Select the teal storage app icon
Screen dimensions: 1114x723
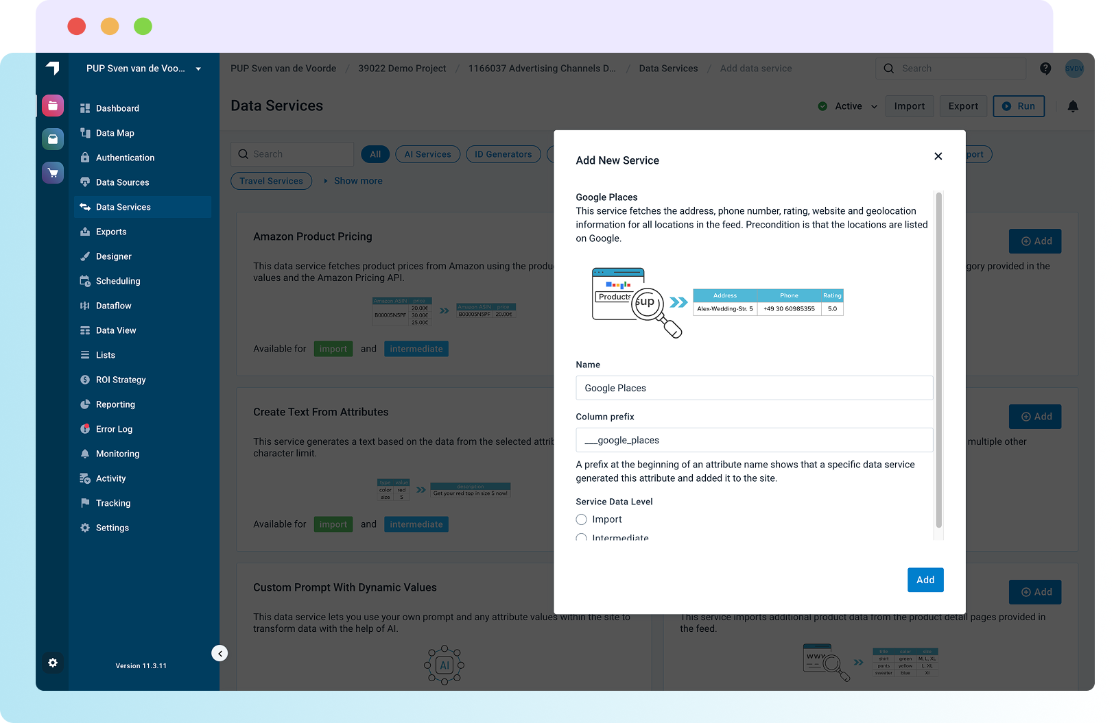(x=53, y=139)
